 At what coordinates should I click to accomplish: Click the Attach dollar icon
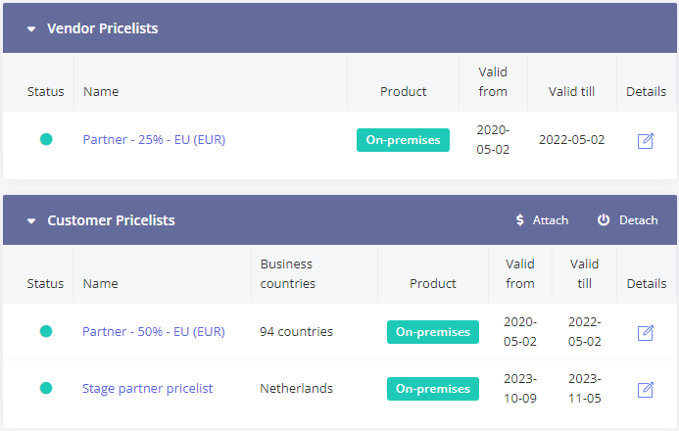click(519, 220)
